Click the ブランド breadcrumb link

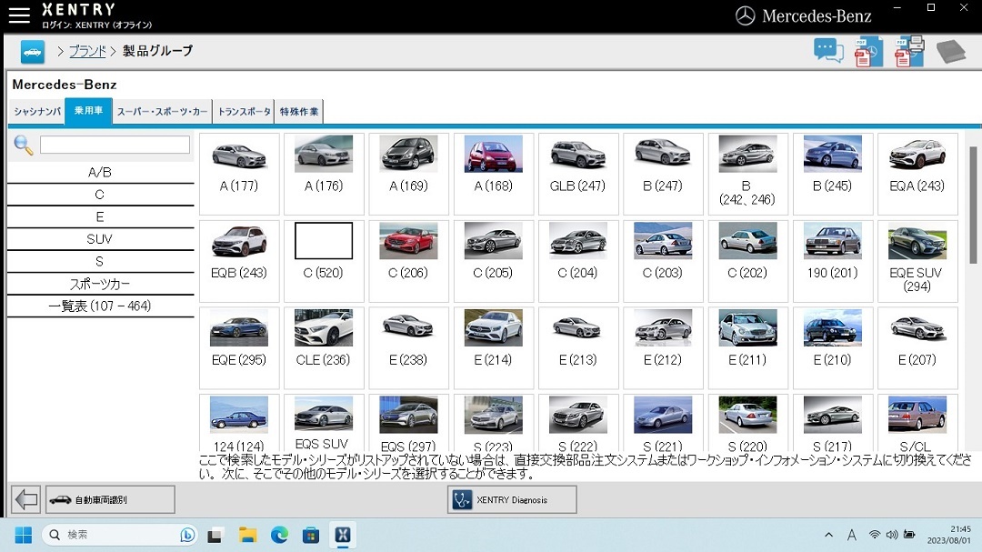click(x=87, y=51)
